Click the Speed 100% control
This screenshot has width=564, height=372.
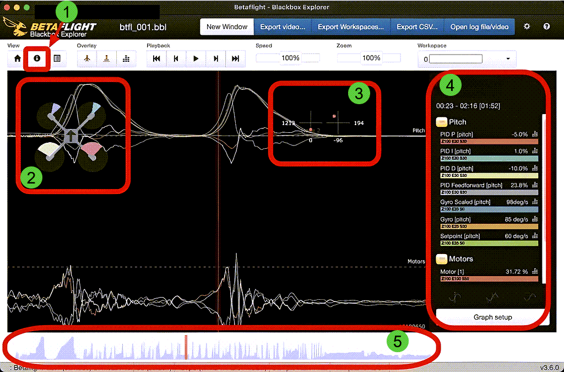[290, 58]
